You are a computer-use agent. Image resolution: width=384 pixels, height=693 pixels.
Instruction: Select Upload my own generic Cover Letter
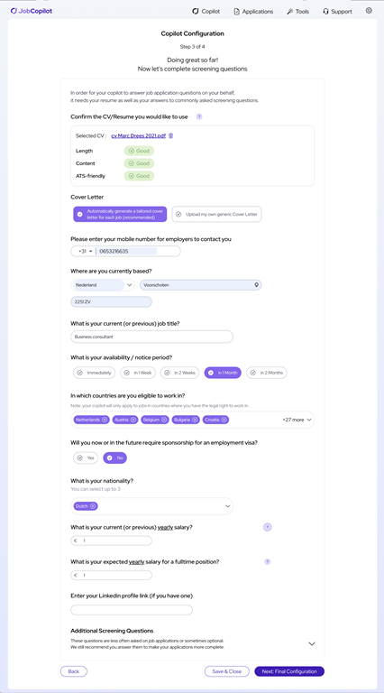pyautogui.click(x=216, y=215)
